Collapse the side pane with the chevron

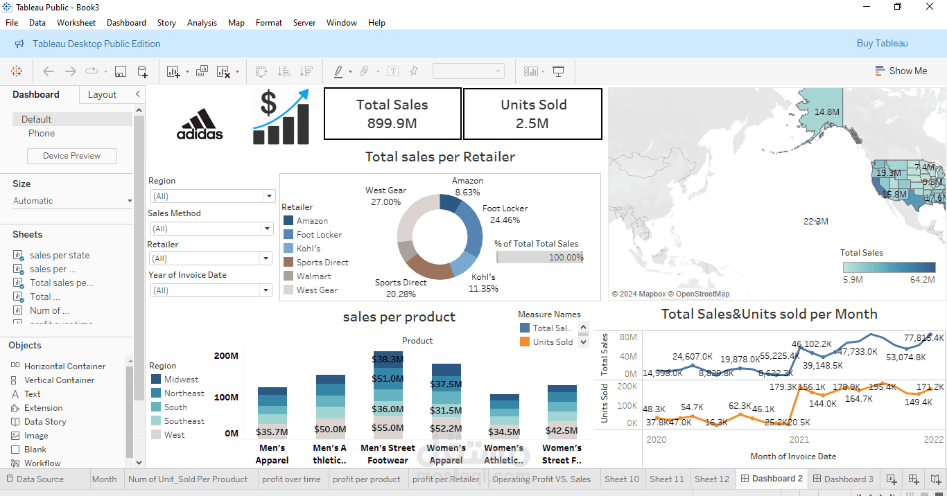pos(137,94)
